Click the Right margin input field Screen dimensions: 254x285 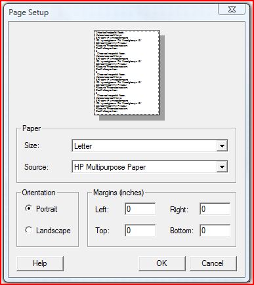(215, 209)
